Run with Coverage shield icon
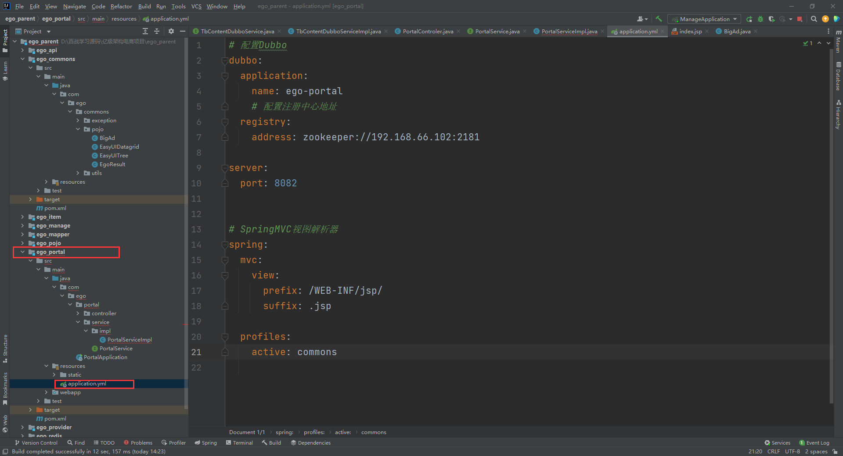The height and width of the screenshot is (456, 843). click(x=771, y=19)
